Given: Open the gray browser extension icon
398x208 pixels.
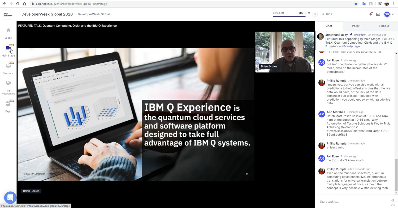Looking at the screenshot, I should pos(371,4).
